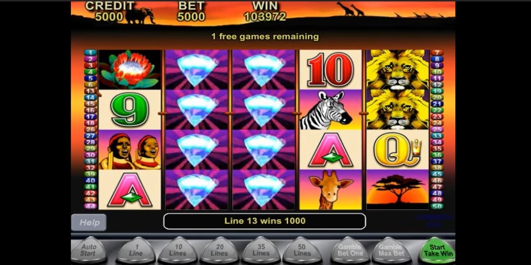The width and height of the screenshot is (531, 265).
Task: Click the golden Q symbol
Action: 398,150
